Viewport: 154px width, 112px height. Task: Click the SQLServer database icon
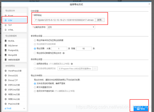[6, 45]
